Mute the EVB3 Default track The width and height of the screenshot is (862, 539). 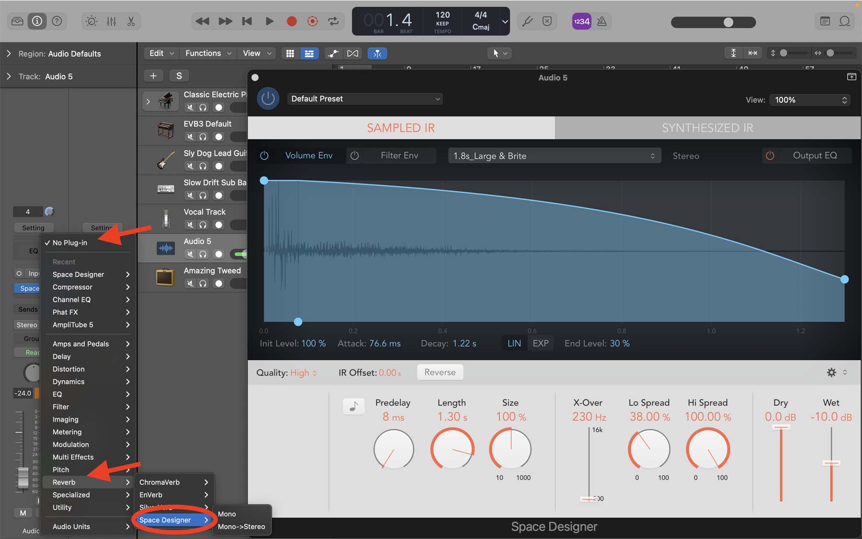[x=190, y=137]
